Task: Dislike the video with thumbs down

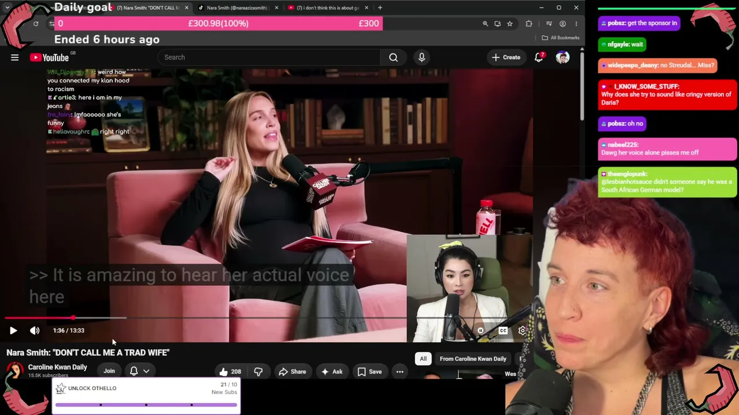Action: (x=258, y=372)
